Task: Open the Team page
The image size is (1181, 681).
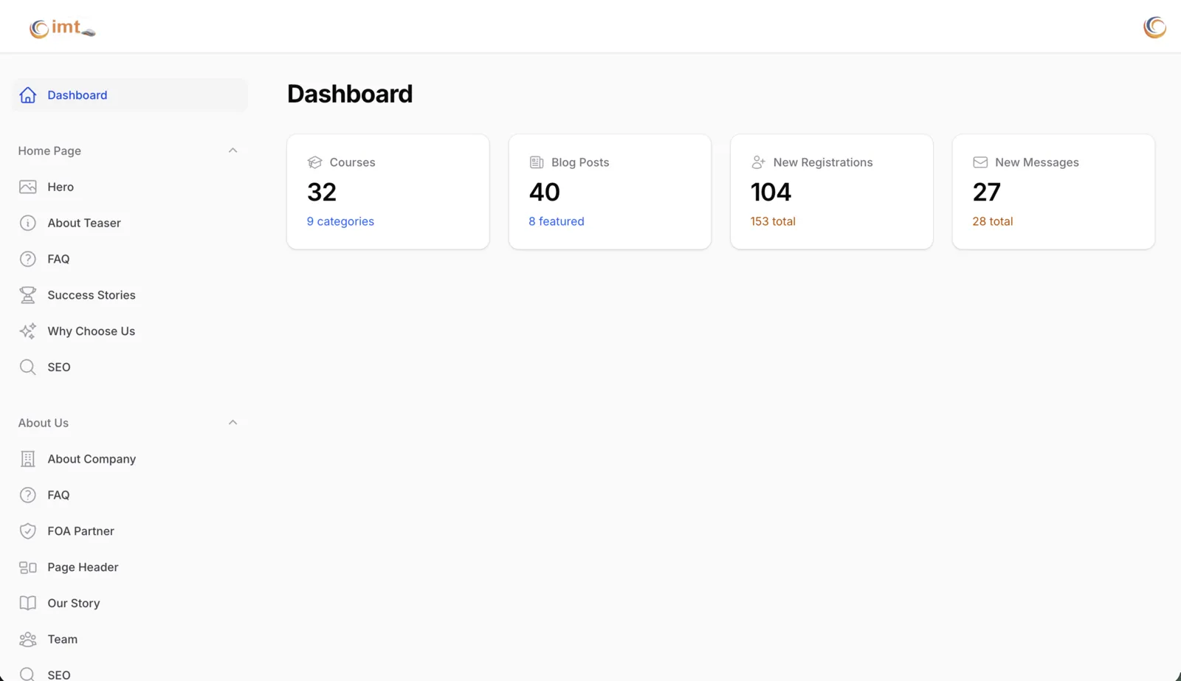Action: coord(130,640)
